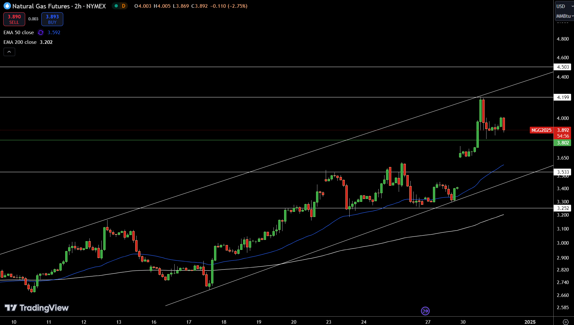Screen dimensions: 574x325
Task: Click the 3.533 horizontal line price label
Action: click(x=563, y=172)
